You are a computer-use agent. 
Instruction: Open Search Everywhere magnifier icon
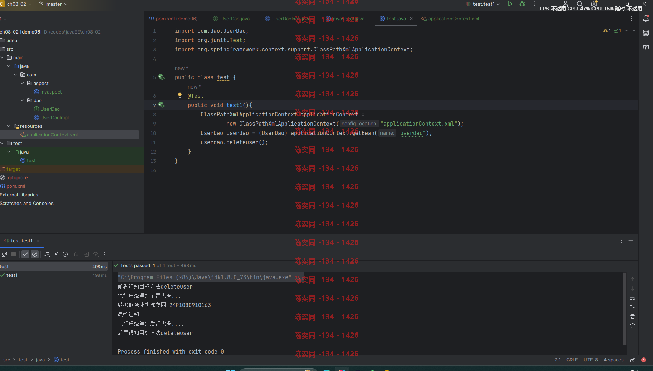[579, 4]
